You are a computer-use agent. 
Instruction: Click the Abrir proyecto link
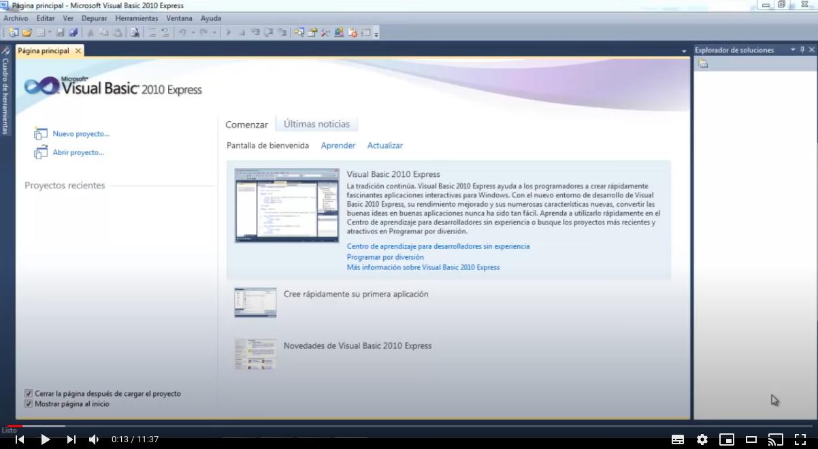78,152
